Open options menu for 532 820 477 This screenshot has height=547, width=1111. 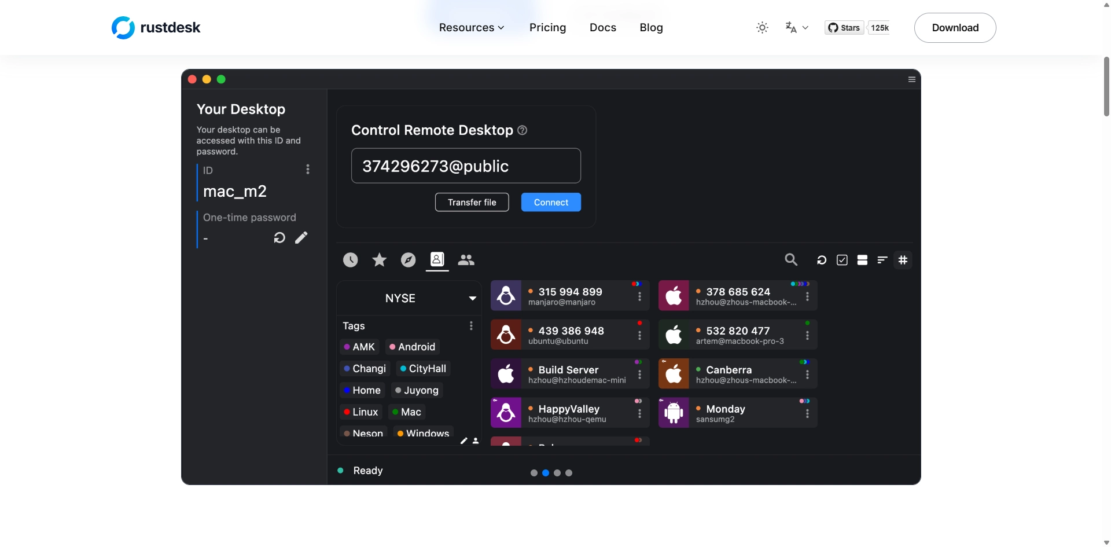coord(807,335)
